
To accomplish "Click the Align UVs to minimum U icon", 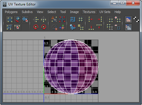I will tap(91, 19).
